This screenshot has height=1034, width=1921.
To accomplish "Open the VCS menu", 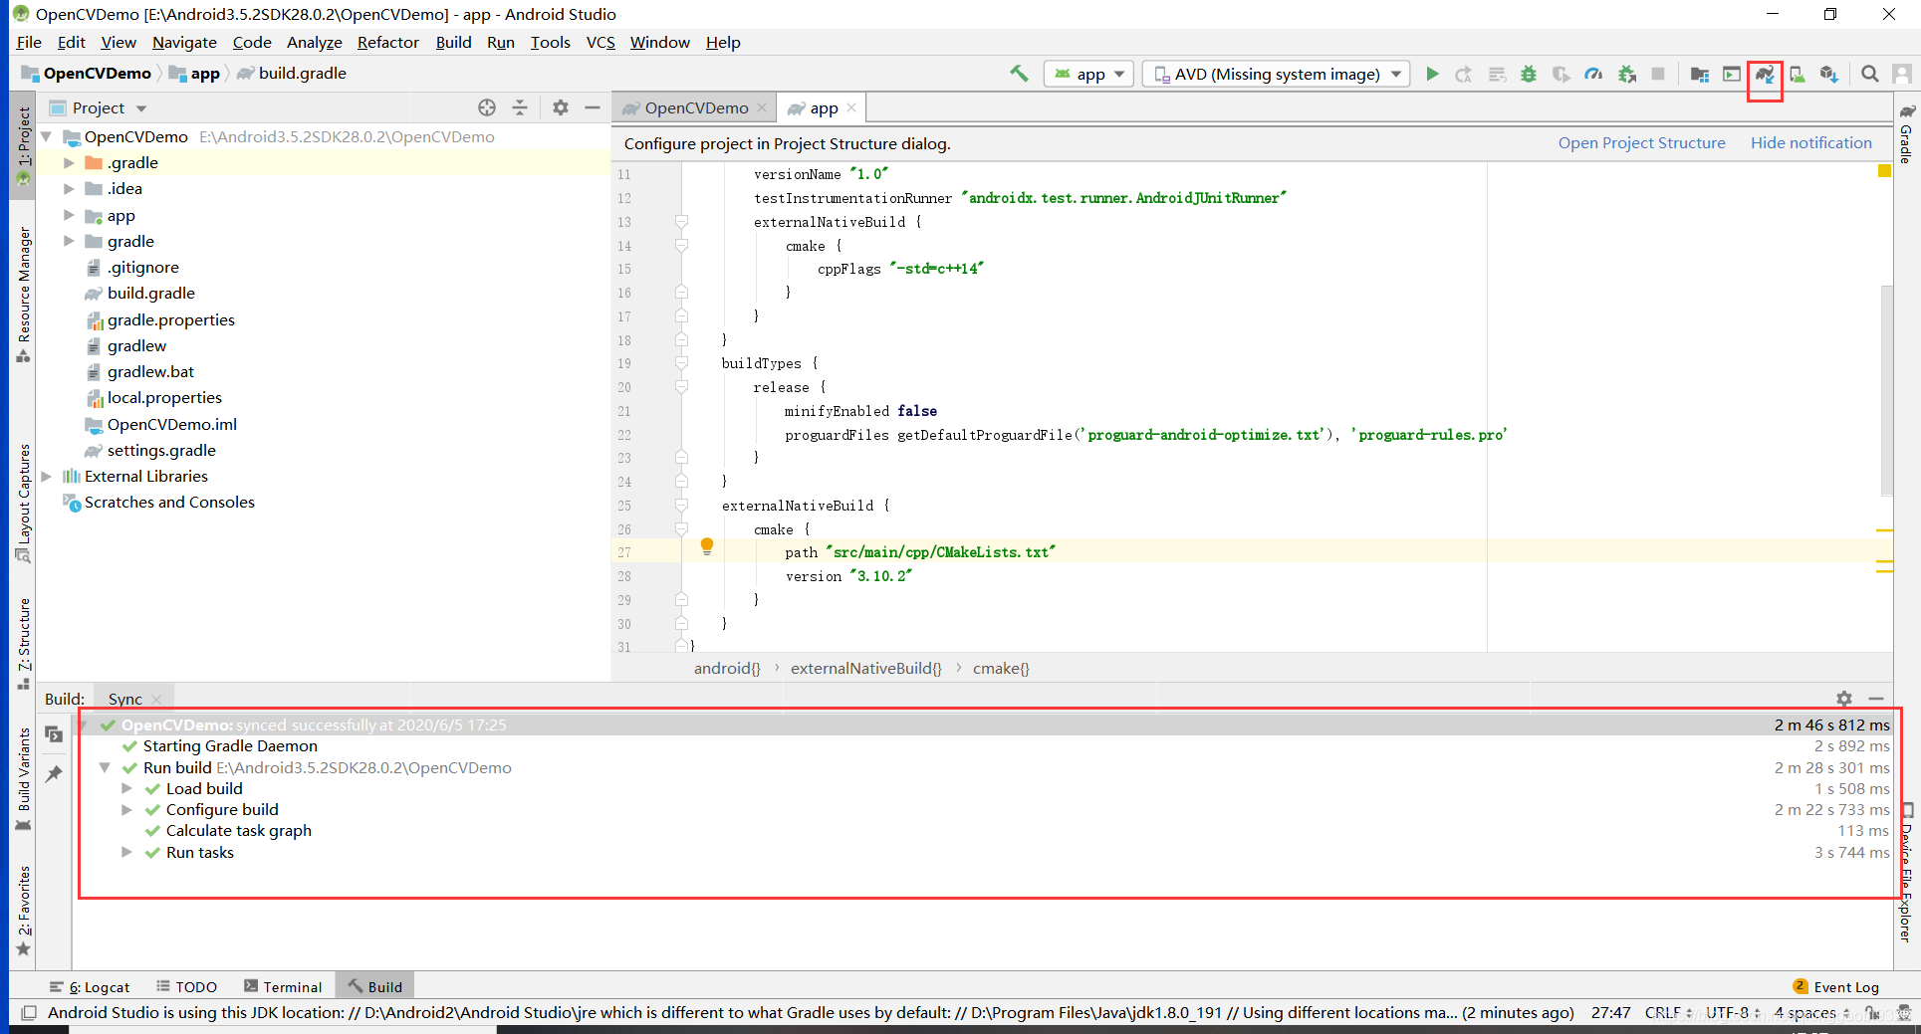I will 600,42.
